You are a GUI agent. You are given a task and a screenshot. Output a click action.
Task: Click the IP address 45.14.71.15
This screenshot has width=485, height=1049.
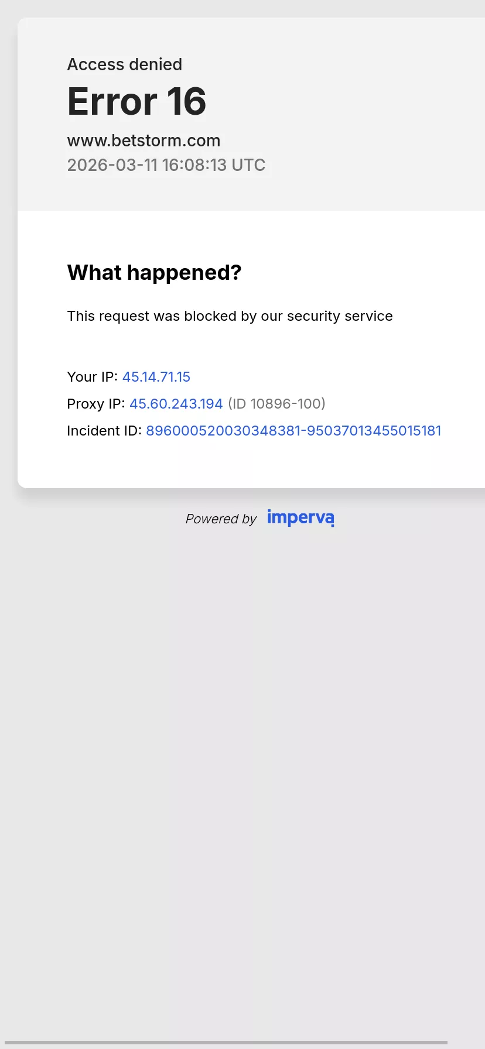156,377
